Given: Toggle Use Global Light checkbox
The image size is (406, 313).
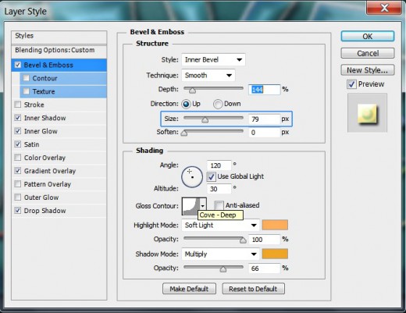Looking at the screenshot, I should tap(211, 176).
